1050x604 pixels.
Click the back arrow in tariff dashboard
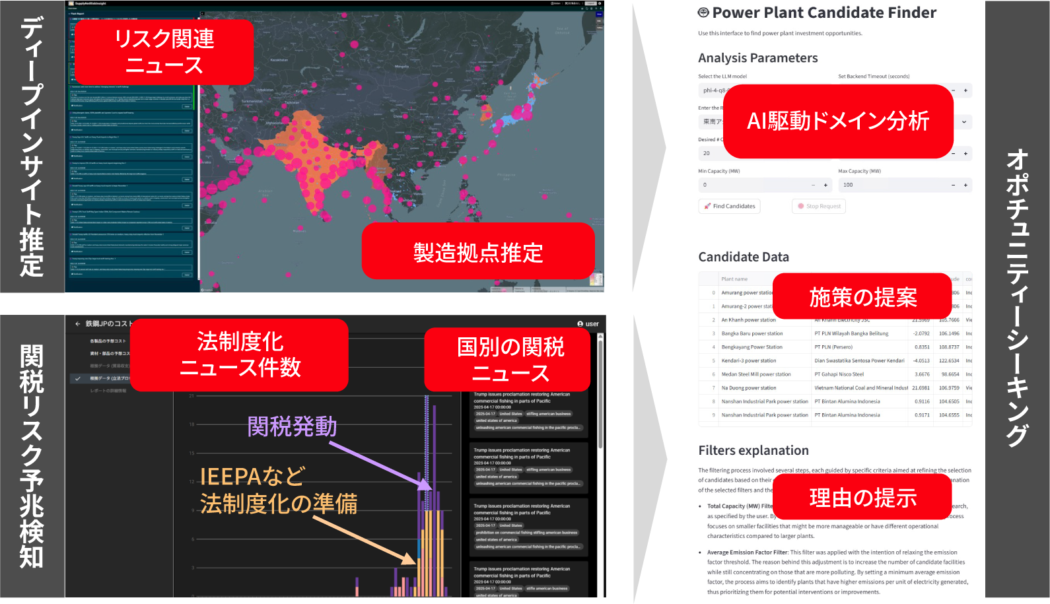pyautogui.click(x=77, y=323)
